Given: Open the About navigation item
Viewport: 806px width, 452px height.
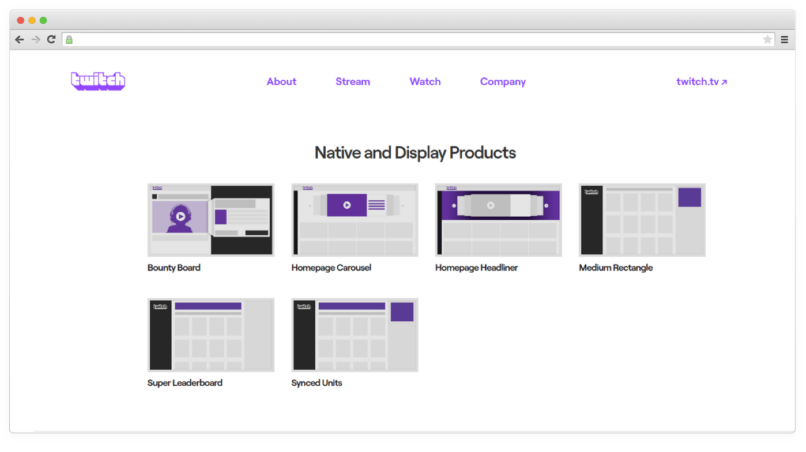Looking at the screenshot, I should [281, 81].
